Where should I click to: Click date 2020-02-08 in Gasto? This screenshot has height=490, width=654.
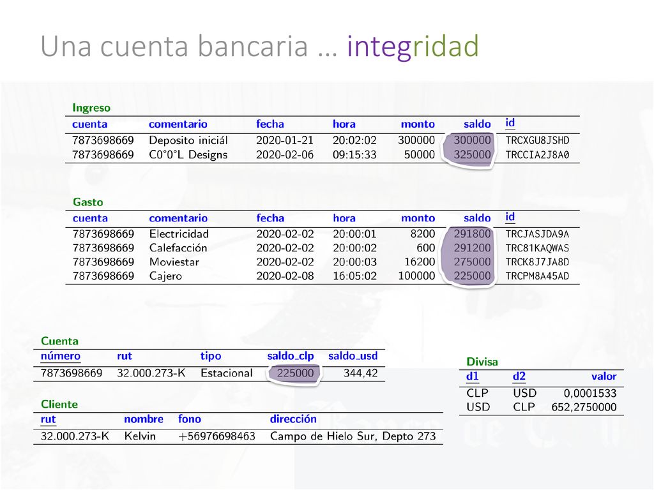[285, 276]
